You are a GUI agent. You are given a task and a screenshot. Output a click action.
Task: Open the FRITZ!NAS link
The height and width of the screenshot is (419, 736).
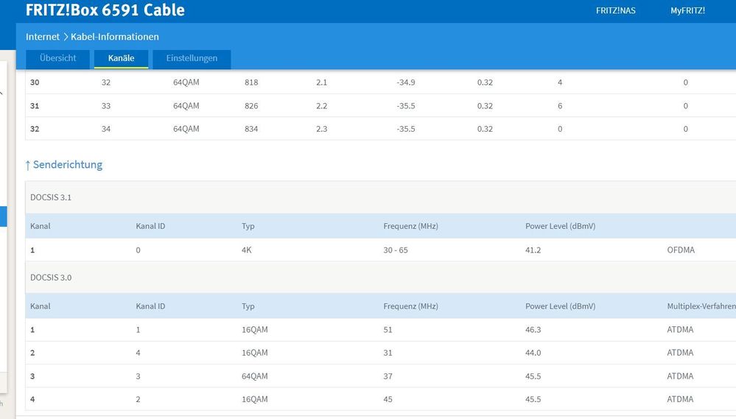click(x=615, y=11)
